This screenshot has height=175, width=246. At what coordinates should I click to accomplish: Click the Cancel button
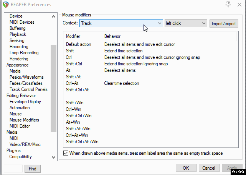pyautogui.click(x=209, y=168)
